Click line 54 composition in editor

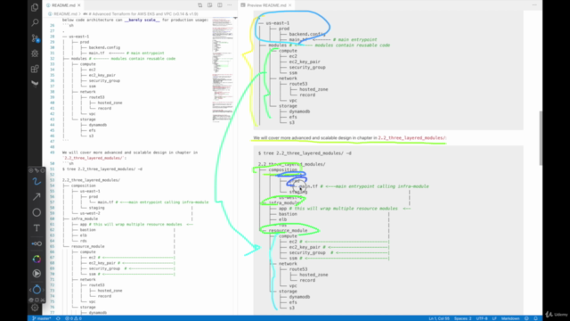[x=83, y=185]
